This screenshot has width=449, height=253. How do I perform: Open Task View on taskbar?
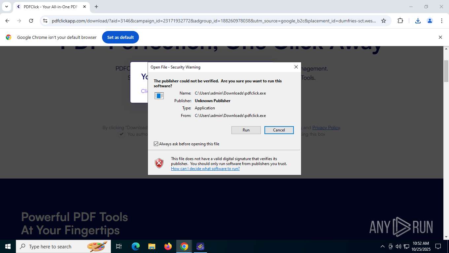click(x=119, y=246)
